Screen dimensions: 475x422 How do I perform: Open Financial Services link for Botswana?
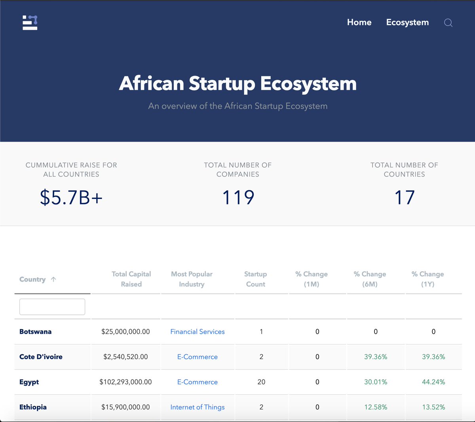[x=198, y=331]
